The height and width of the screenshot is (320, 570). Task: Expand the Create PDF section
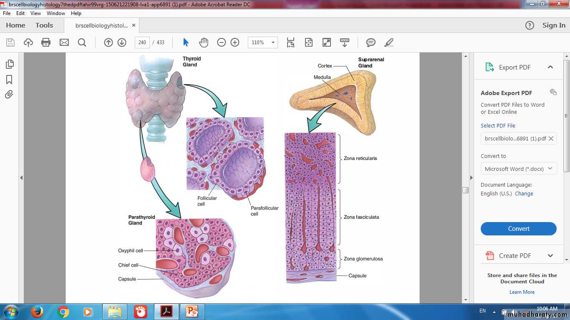550,256
